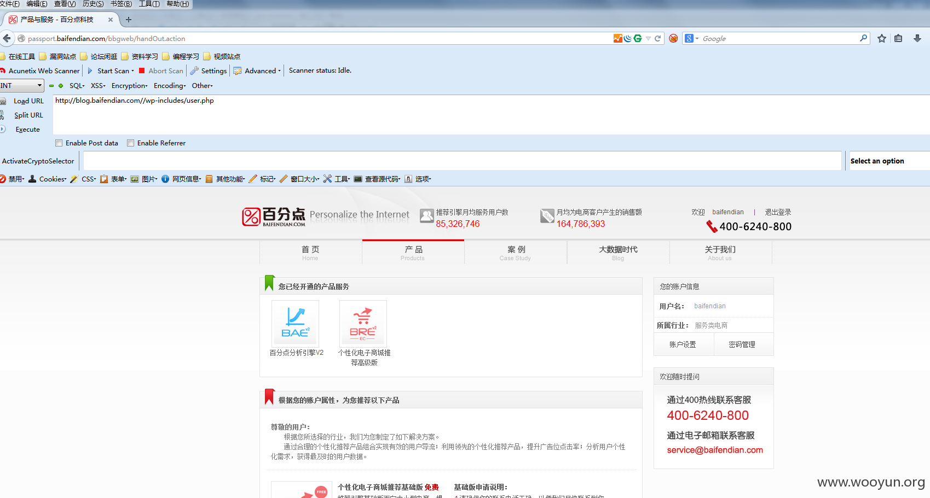
Task: Open the 禁用 (Disable) developer menu
Action: (x=13, y=179)
